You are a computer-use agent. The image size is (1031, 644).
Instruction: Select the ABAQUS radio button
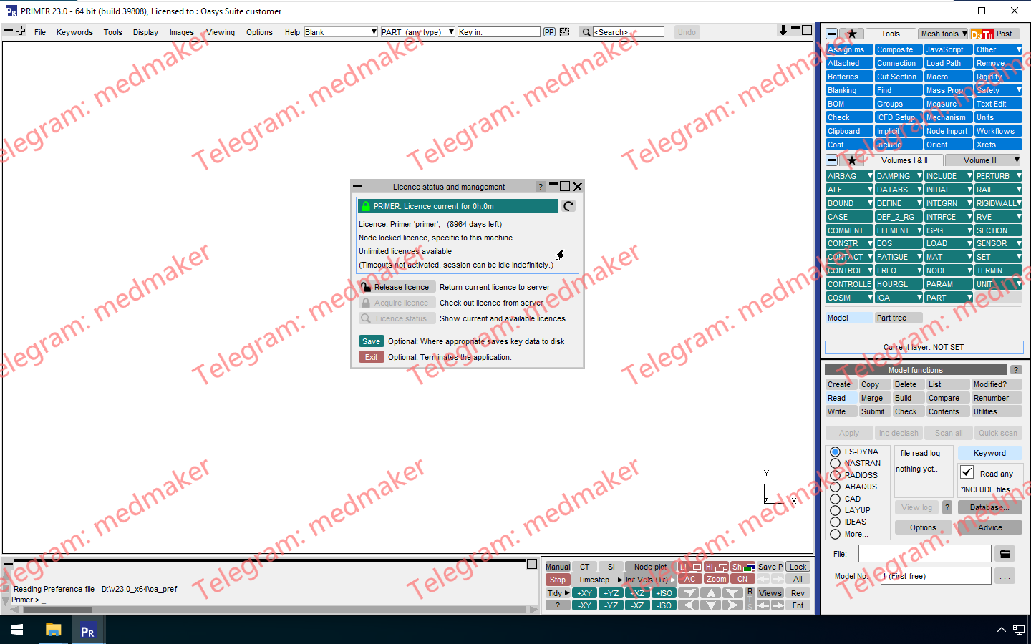[835, 487]
